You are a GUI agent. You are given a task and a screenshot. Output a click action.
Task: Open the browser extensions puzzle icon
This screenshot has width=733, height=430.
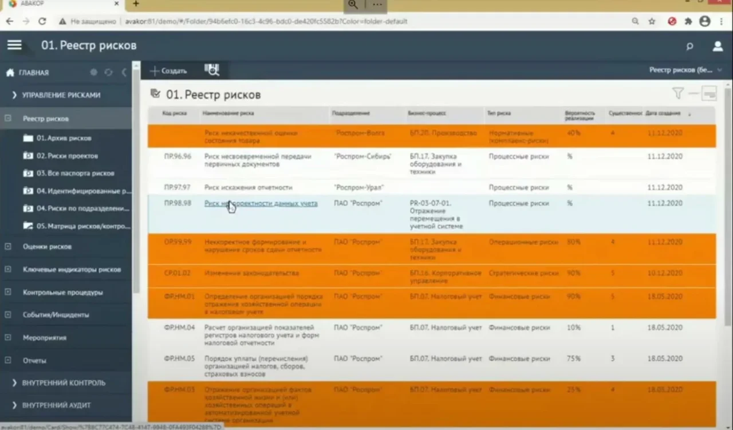coord(688,21)
